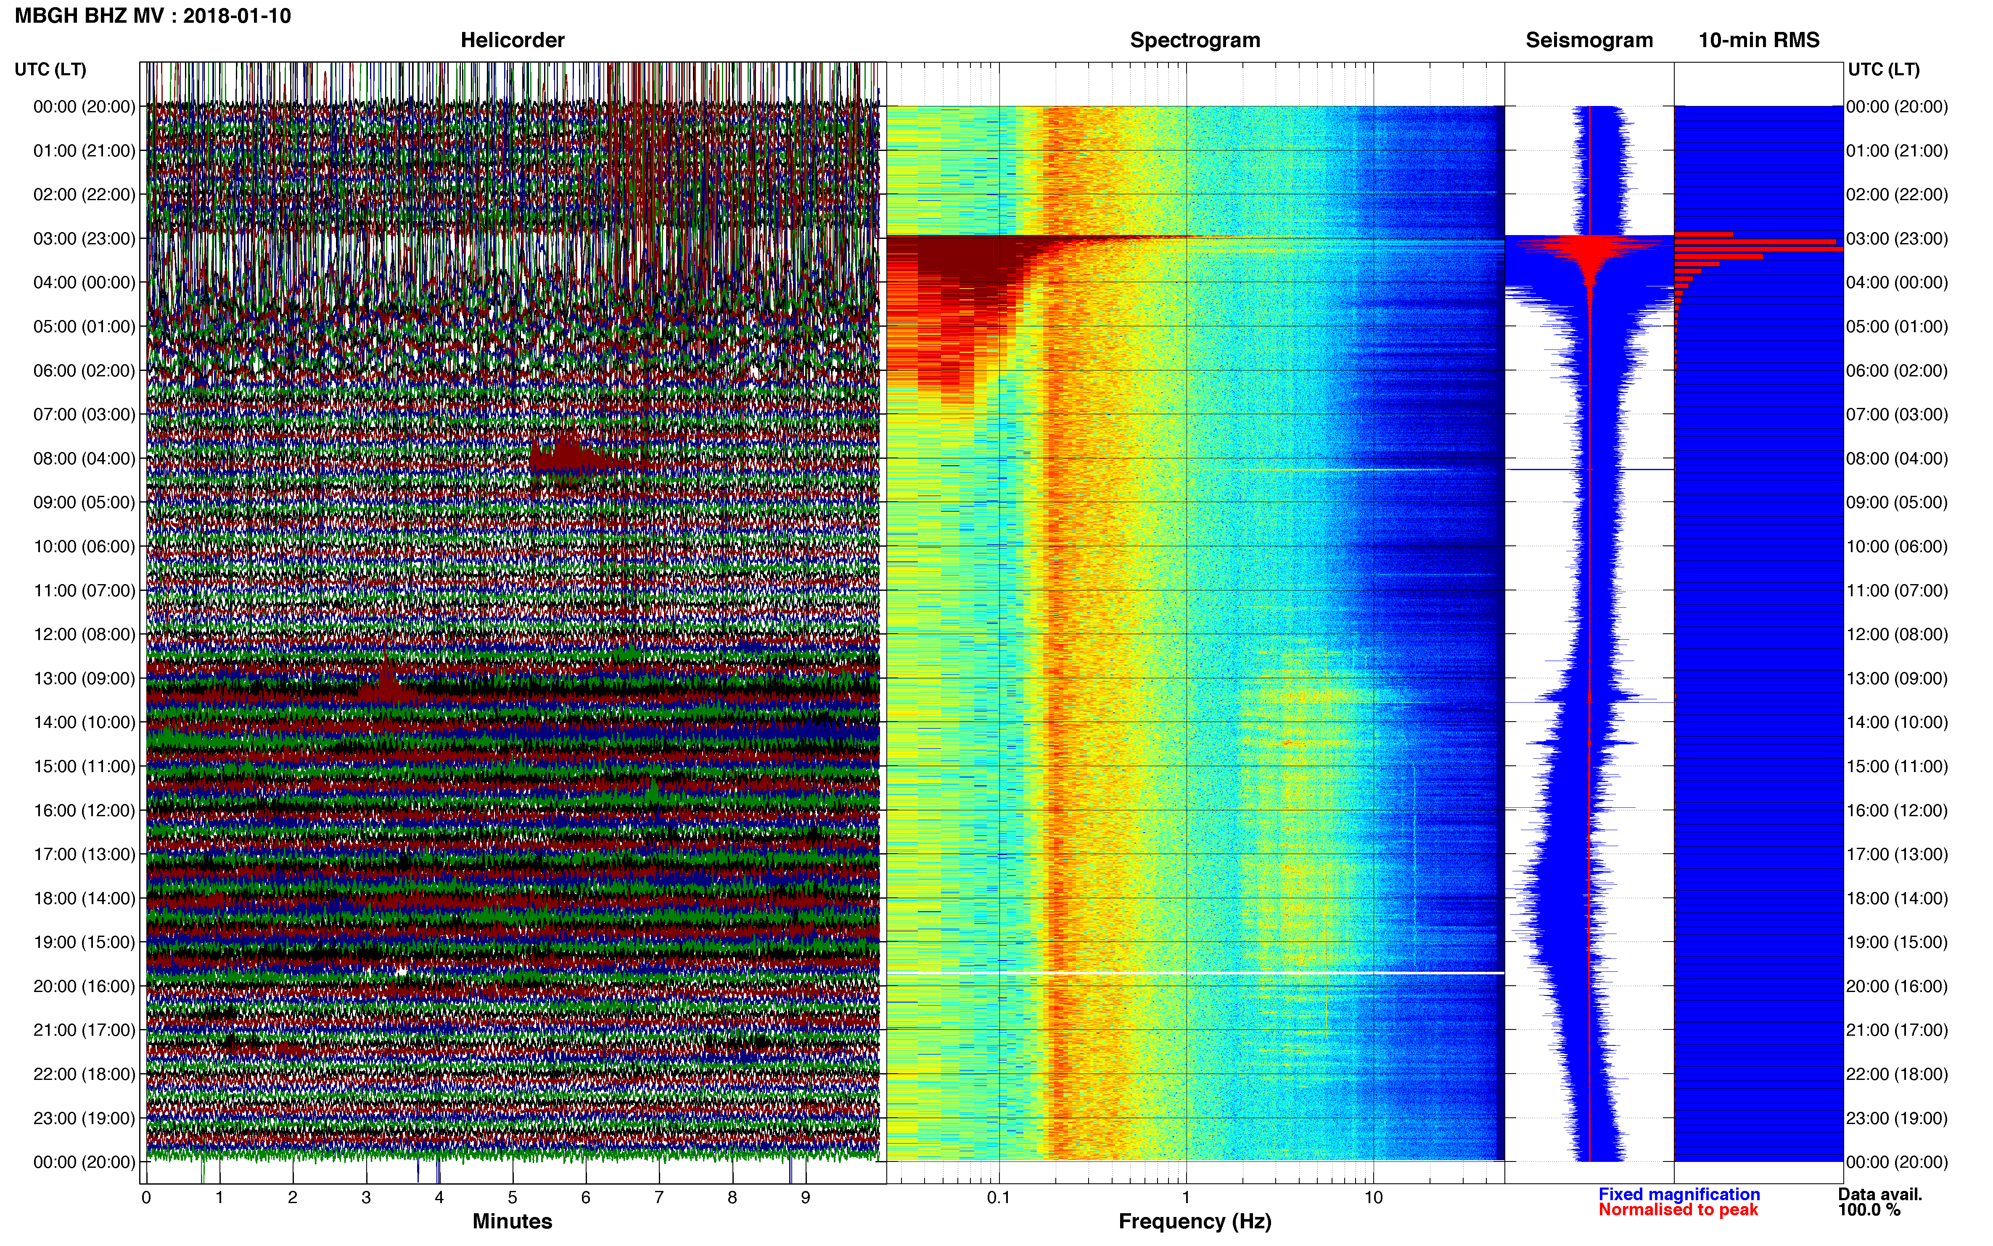Viewport: 1993px width, 1246px height.
Task: Click right time label '12:00 (08:00)'
Action: click(1897, 634)
